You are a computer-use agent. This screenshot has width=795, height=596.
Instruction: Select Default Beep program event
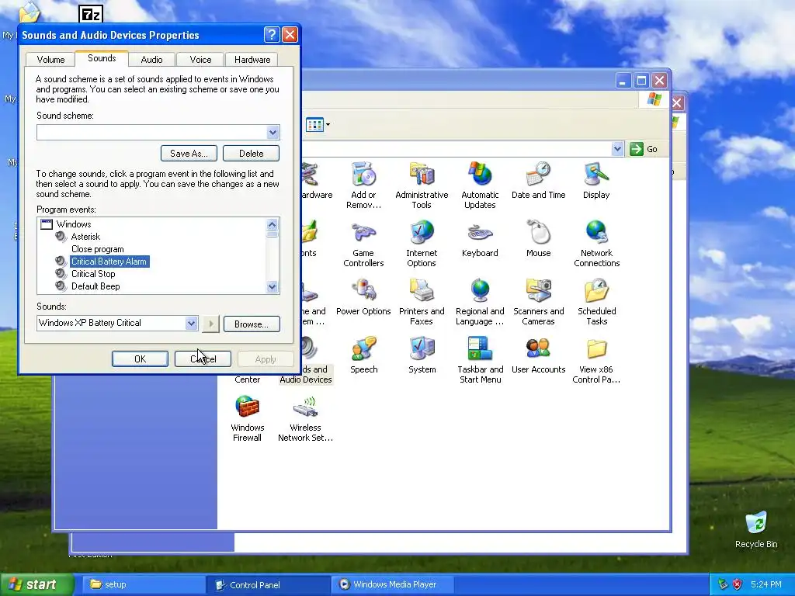tap(95, 286)
